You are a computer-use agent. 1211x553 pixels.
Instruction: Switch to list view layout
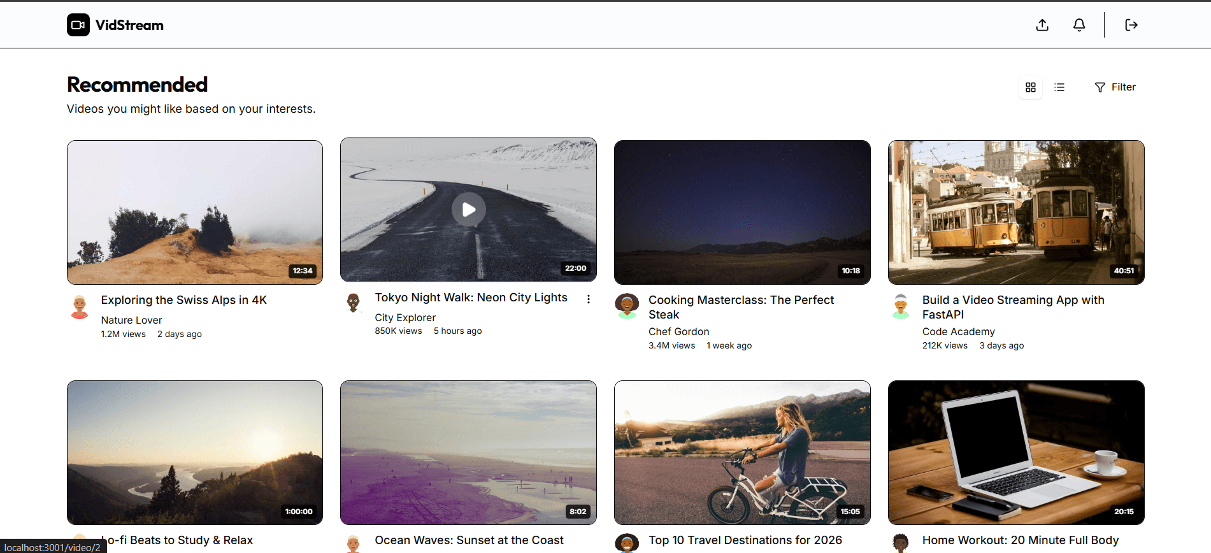1059,87
